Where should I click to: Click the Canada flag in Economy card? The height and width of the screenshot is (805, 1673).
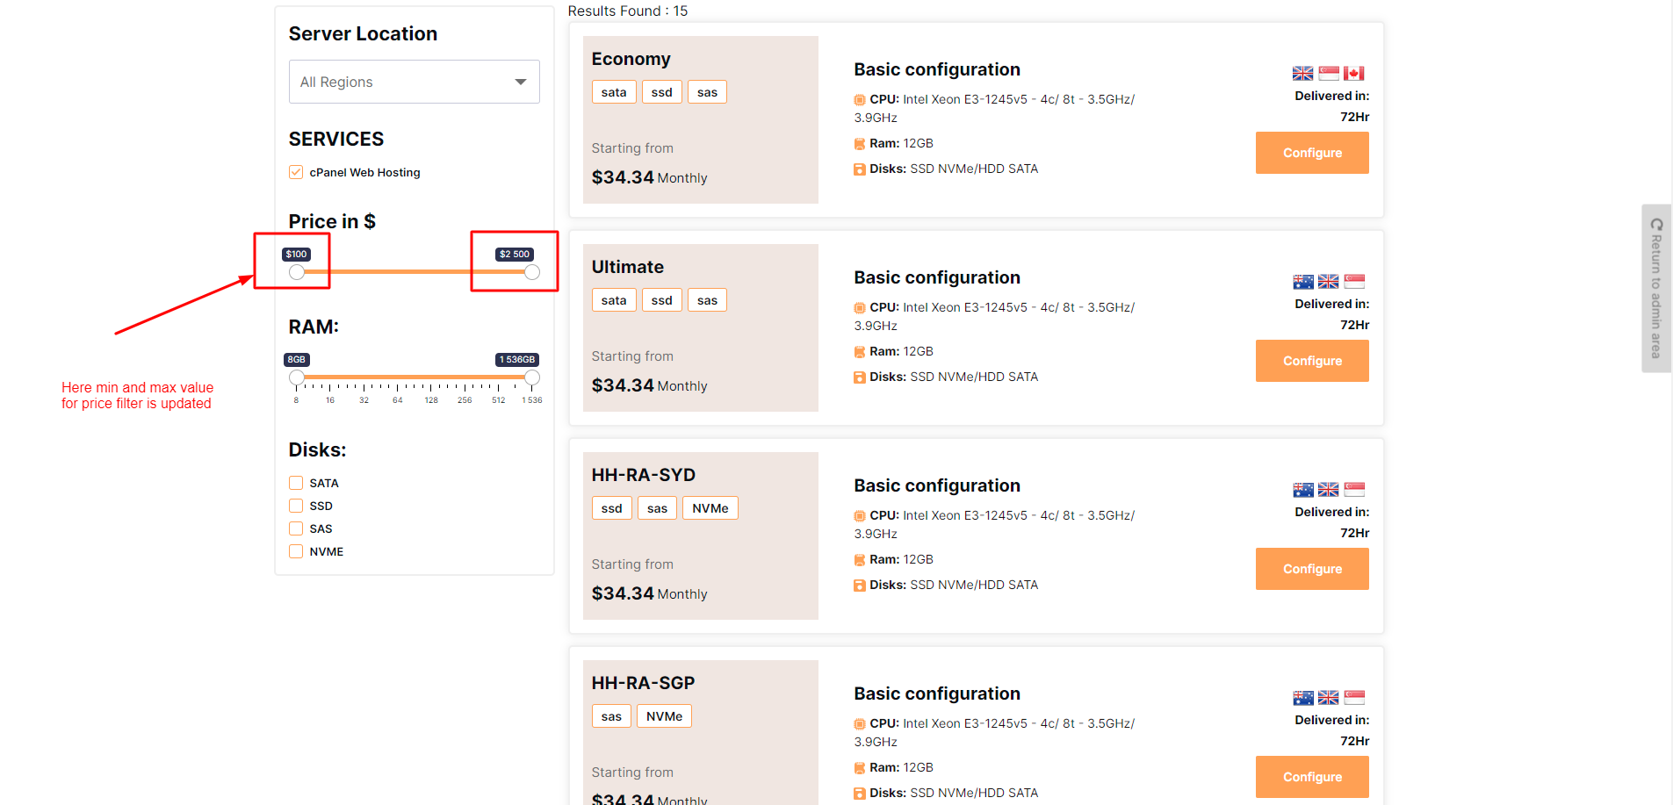pyautogui.click(x=1353, y=74)
